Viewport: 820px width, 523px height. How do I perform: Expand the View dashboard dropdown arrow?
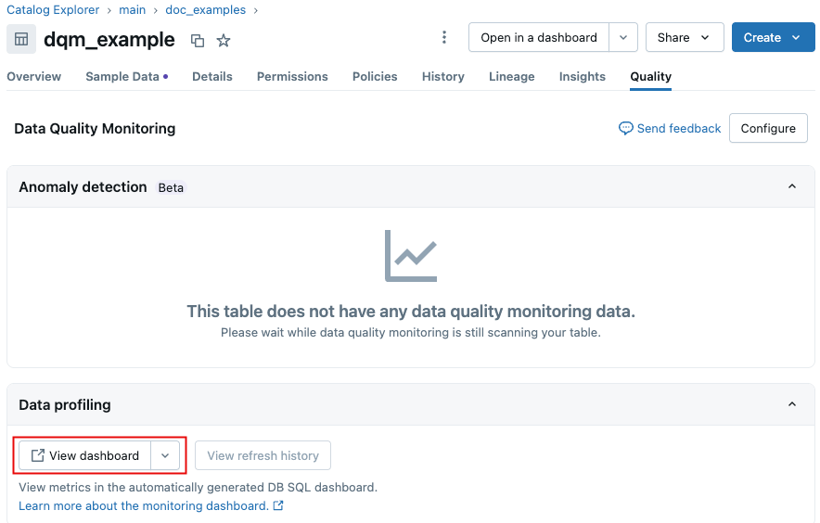[x=165, y=455]
